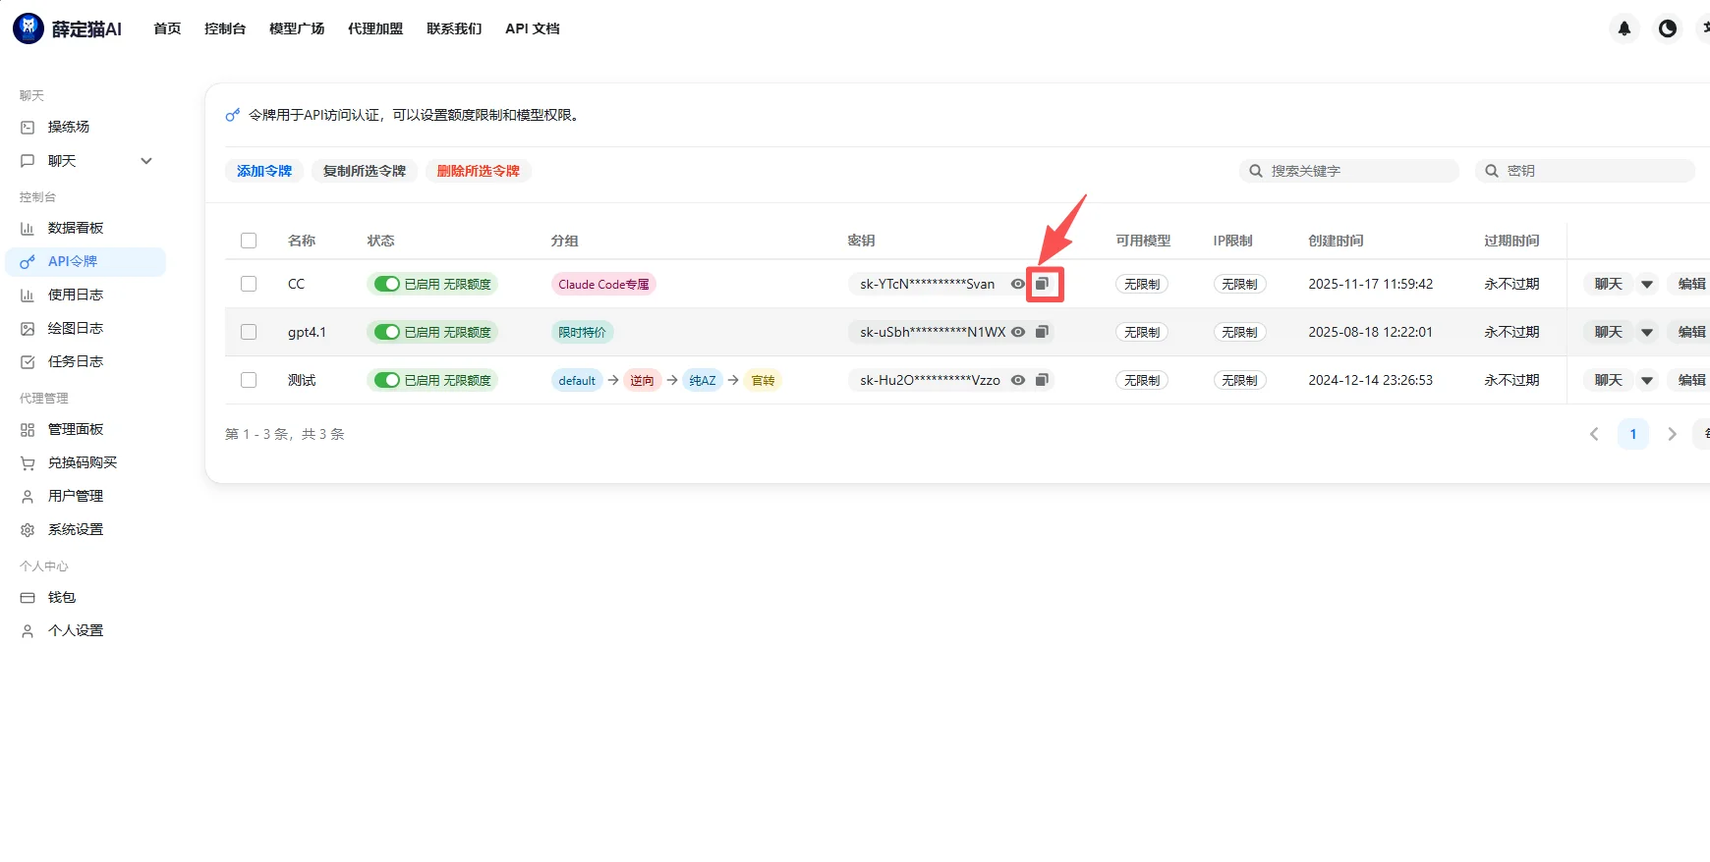Copy the CC token key

[x=1043, y=284]
